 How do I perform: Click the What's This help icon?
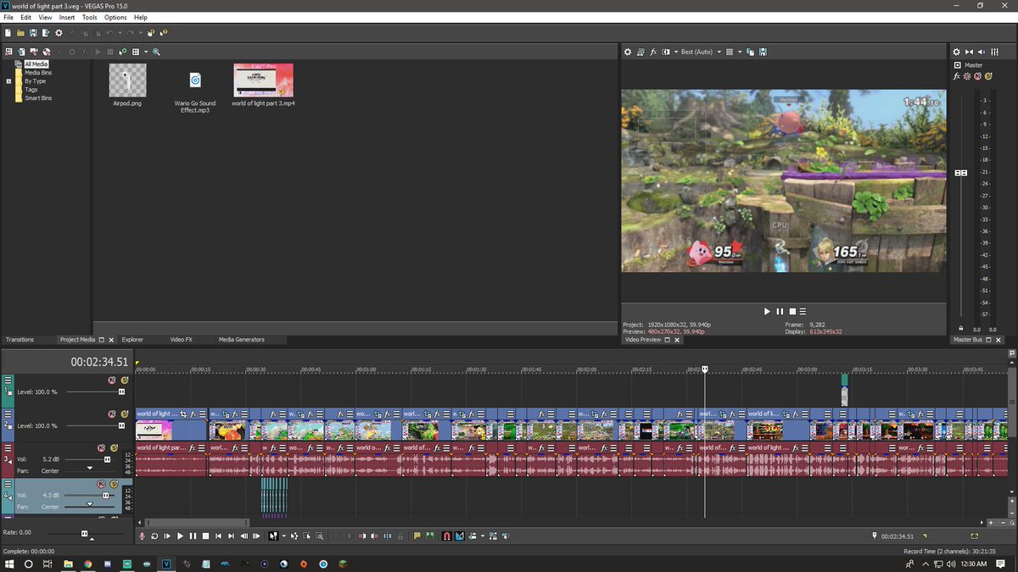pyautogui.click(x=164, y=33)
